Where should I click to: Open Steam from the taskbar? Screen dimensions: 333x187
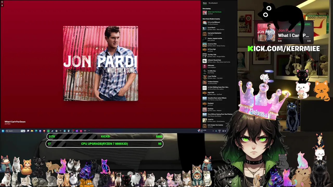(x=52, y=131)
